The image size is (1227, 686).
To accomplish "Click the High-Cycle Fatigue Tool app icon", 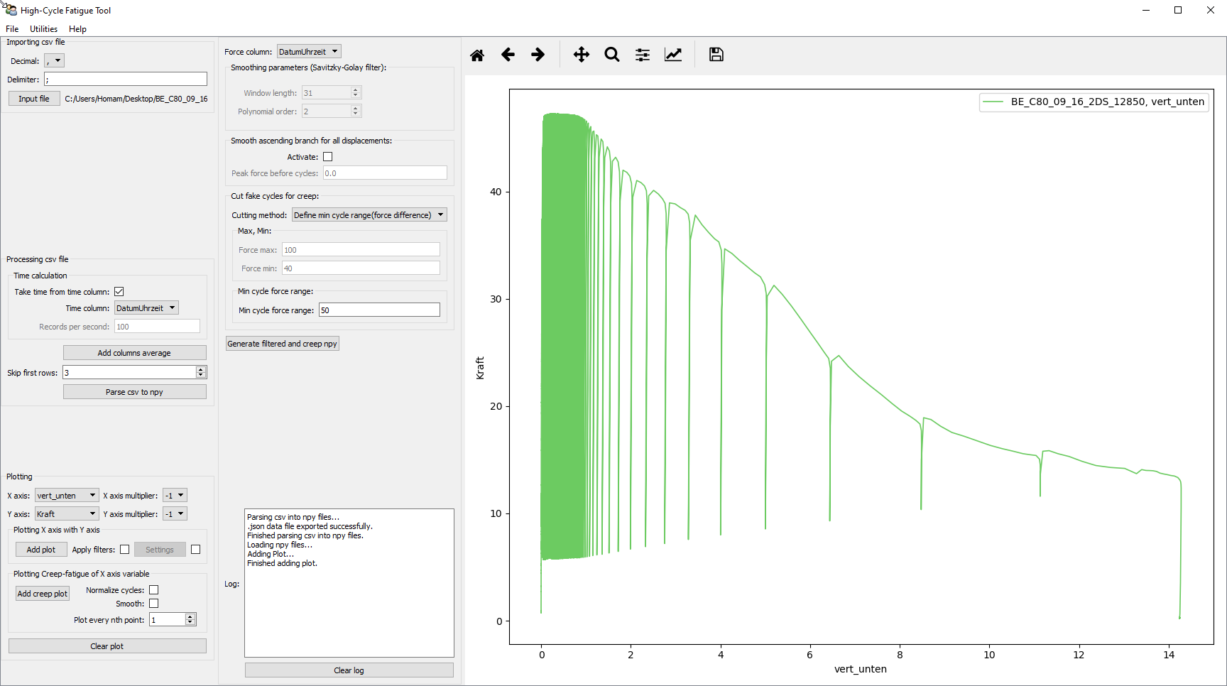I will coord(10,10).
